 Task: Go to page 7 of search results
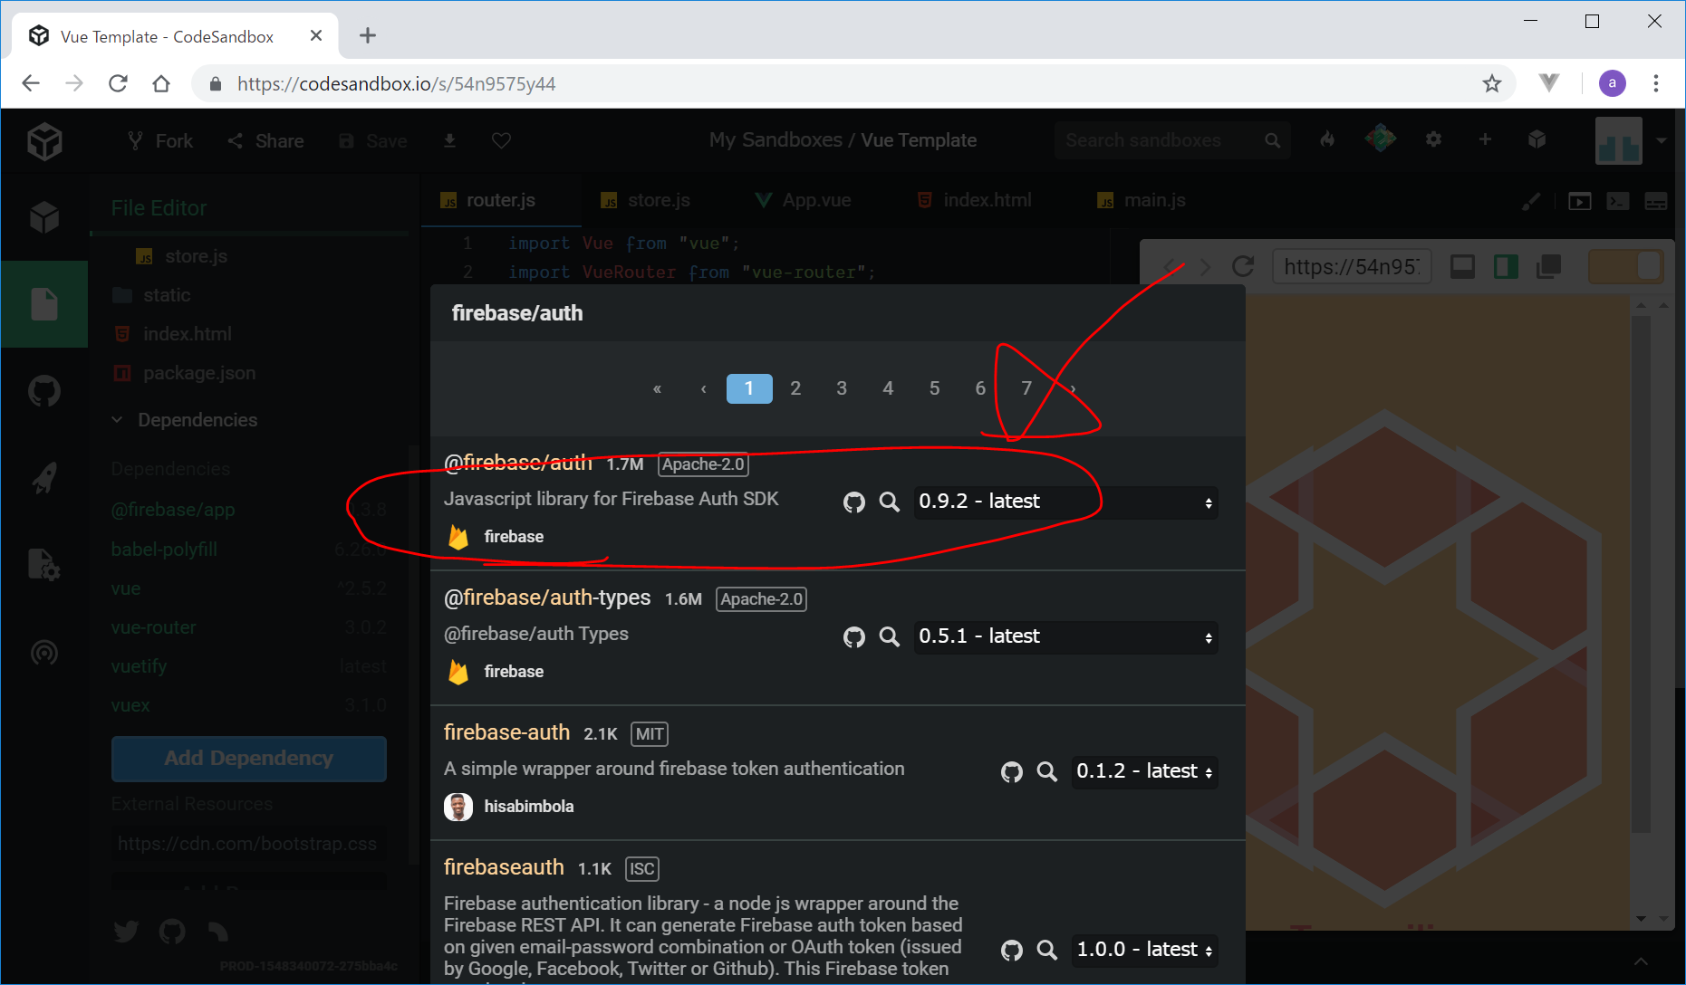1026,388
